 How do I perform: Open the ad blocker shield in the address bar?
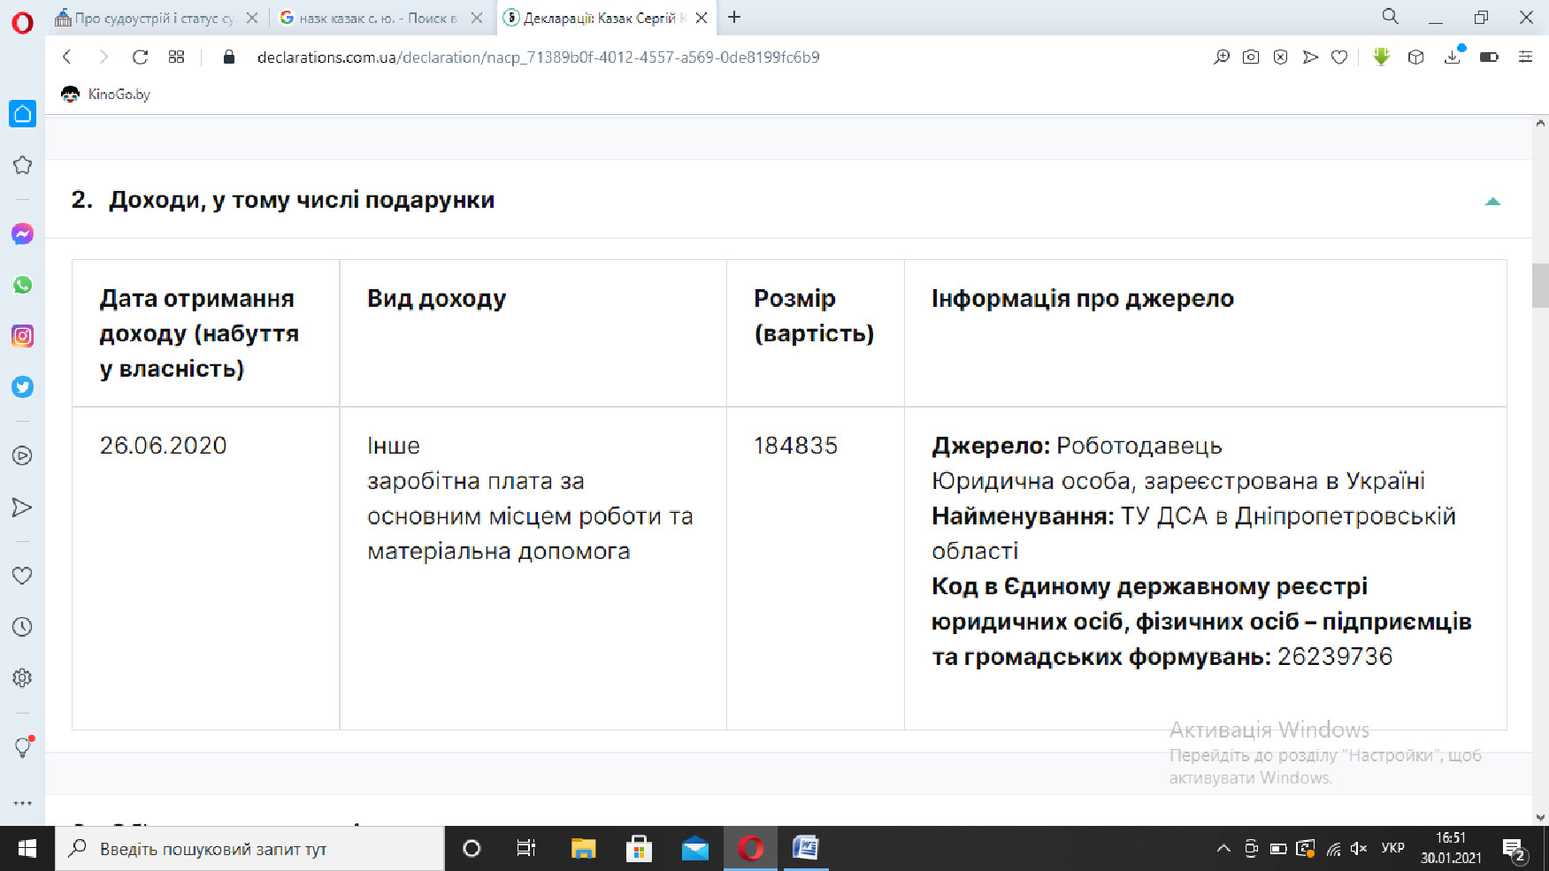pos(1280,57)
